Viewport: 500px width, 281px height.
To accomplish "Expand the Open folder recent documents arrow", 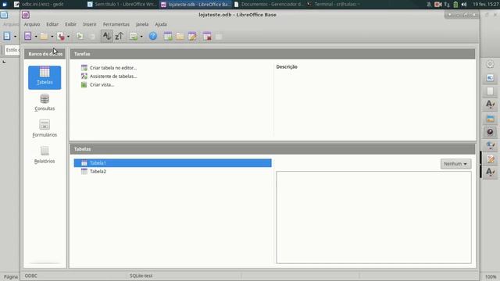I will point(52,37).
